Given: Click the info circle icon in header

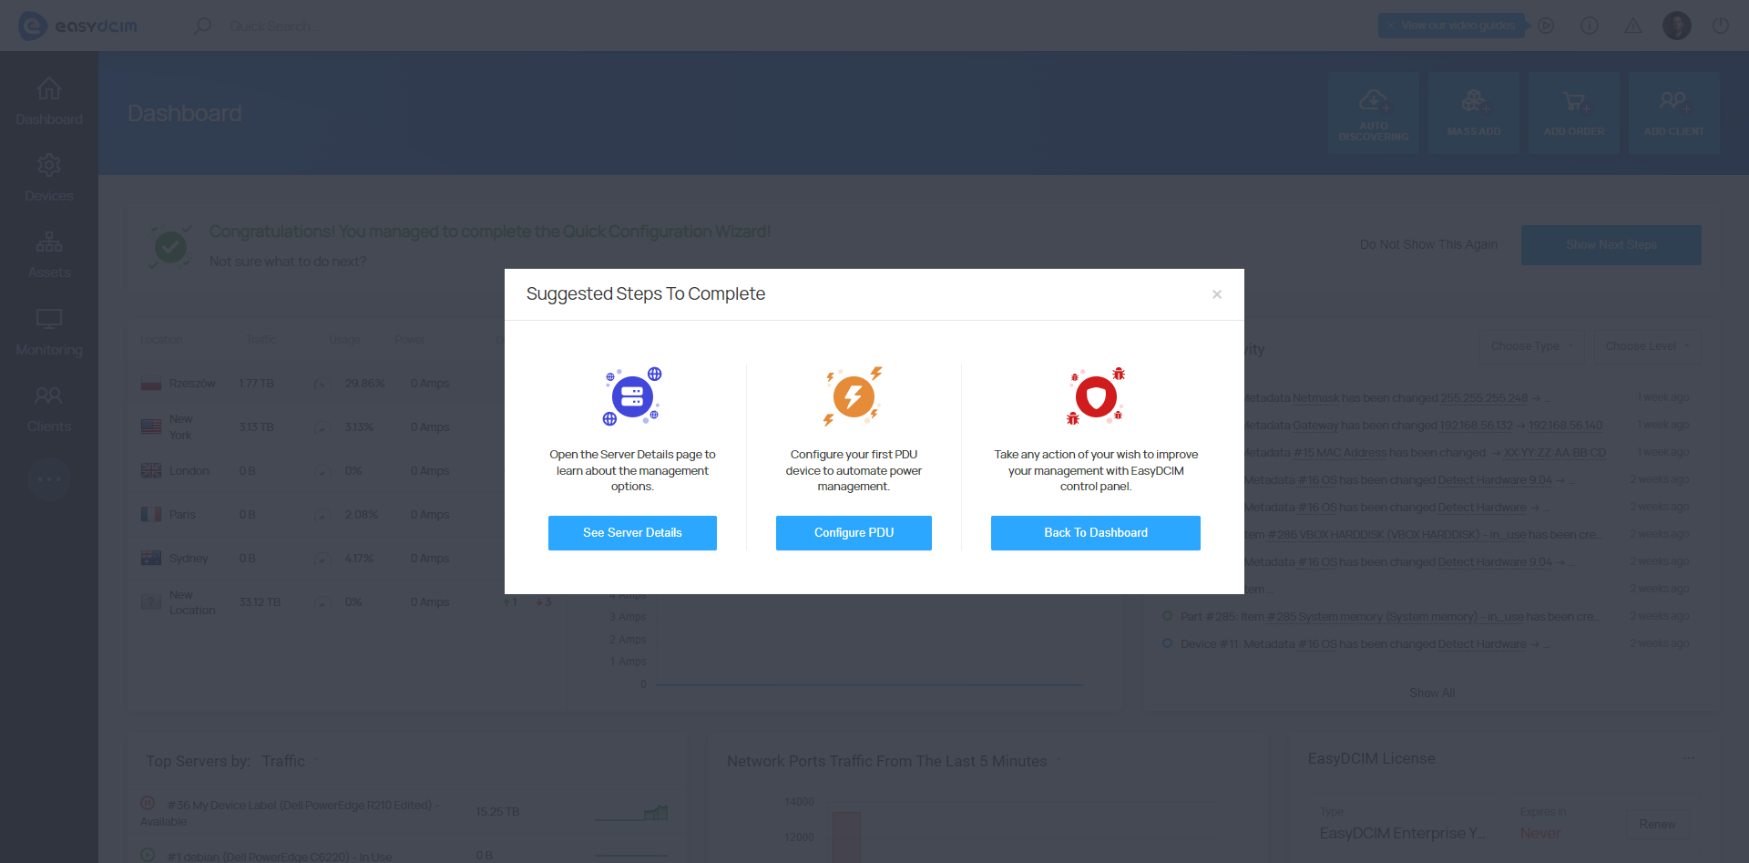Looking at the screenshot, I should point(1590,26).
